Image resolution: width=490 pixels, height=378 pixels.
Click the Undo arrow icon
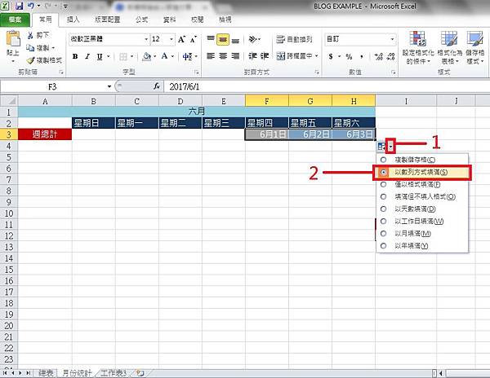tap(31, 6)
